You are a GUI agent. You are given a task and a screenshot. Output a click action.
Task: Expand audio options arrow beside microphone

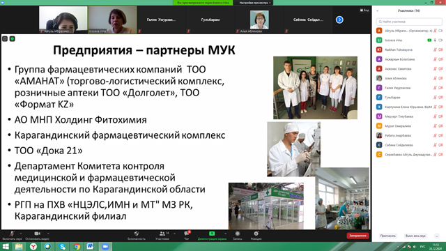20,234
